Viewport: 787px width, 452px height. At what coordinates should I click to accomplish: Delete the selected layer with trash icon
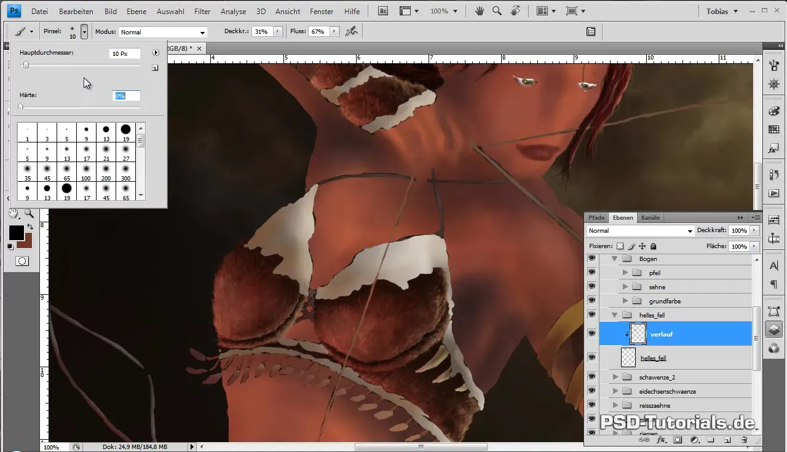[x=743, y=440]
